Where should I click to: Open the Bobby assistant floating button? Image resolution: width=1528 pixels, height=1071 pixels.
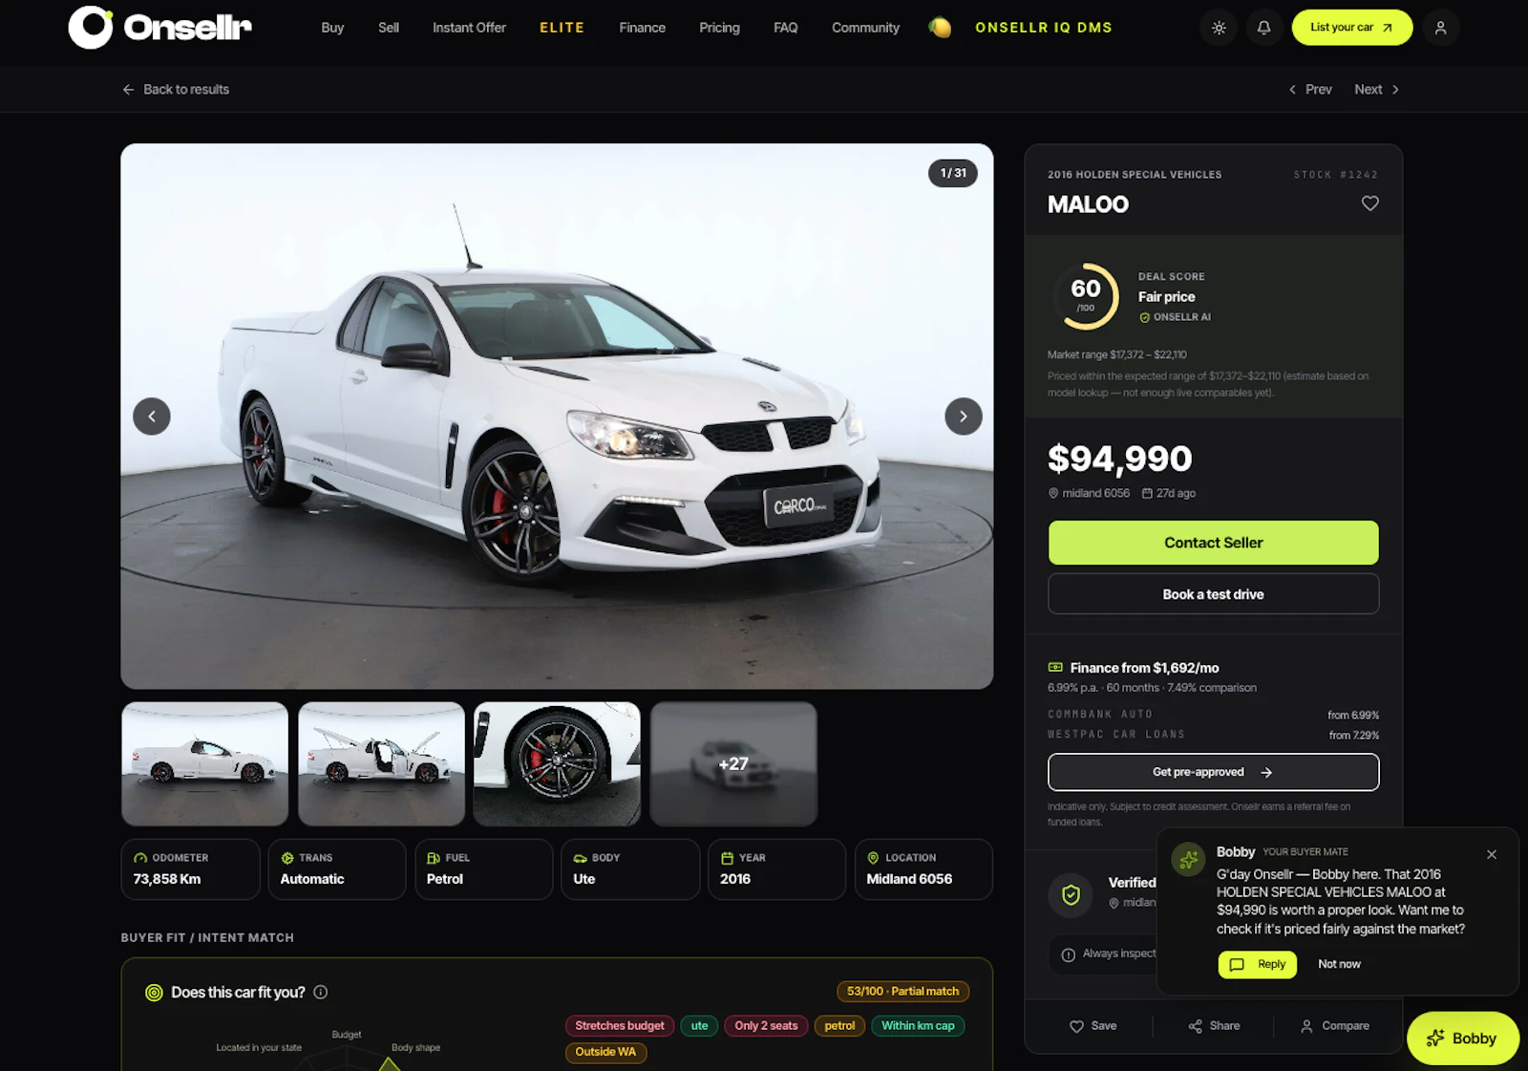tap(1462, 1039)
